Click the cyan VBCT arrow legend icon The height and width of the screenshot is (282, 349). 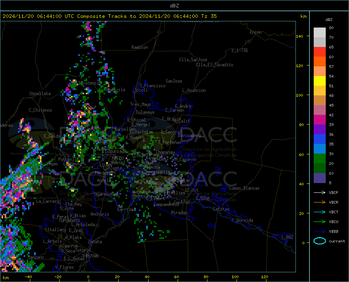[320, 212]
